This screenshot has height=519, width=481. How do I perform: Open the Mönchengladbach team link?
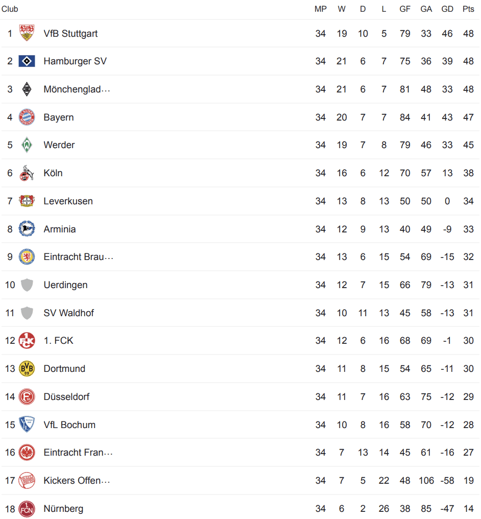[77, 89]
